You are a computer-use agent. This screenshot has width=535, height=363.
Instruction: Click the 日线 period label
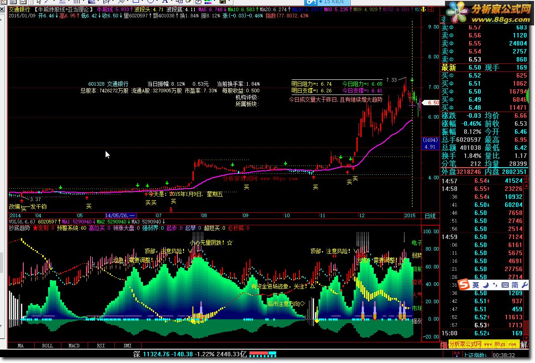[430, 216]
